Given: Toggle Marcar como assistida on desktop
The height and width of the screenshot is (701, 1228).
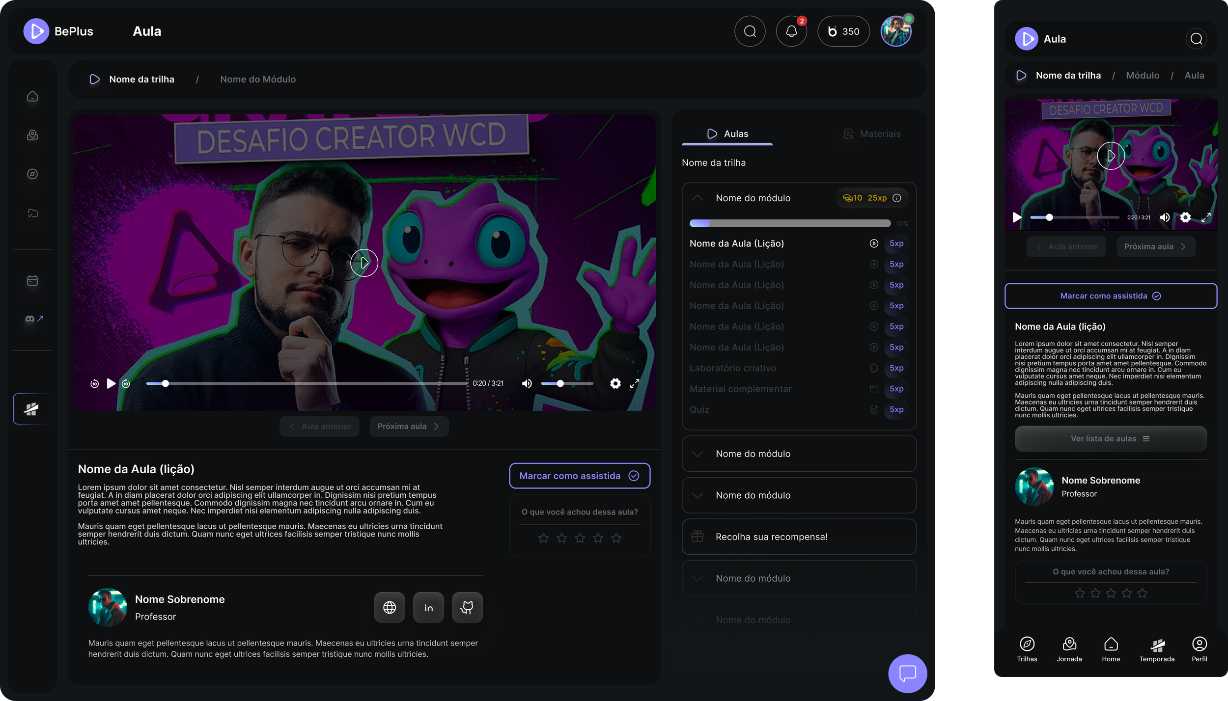Looking at the screenshot, I should [580, 476].
